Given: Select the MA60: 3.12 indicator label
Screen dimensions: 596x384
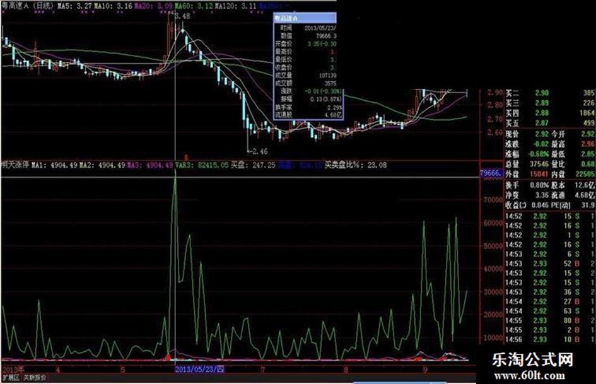Looking at the screenshot, I should [x=194, y=6].
